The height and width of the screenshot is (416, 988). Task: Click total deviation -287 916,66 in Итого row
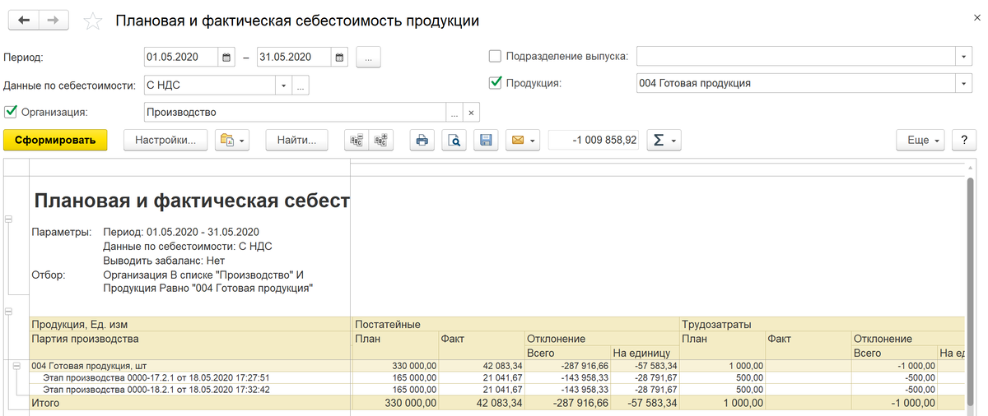(x=581, y=403)
